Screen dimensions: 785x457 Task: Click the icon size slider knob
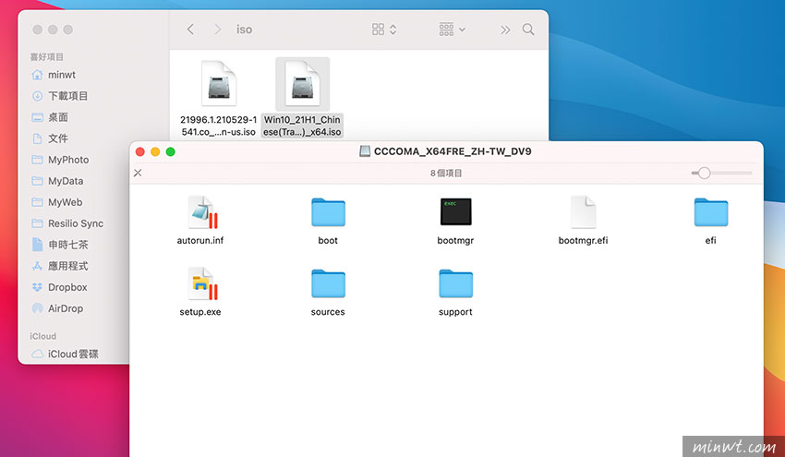click(x=705, y=173)
